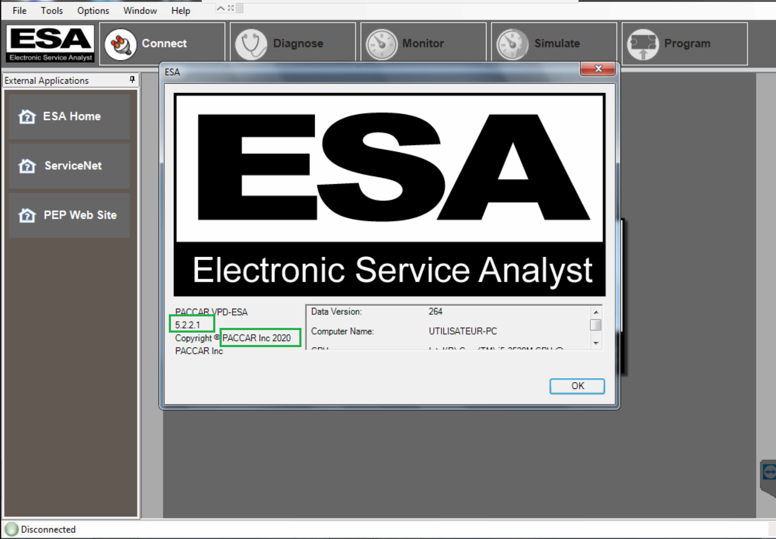Open the Options menu
Screen dimensions: 776x539
click(x=93, y=11)
